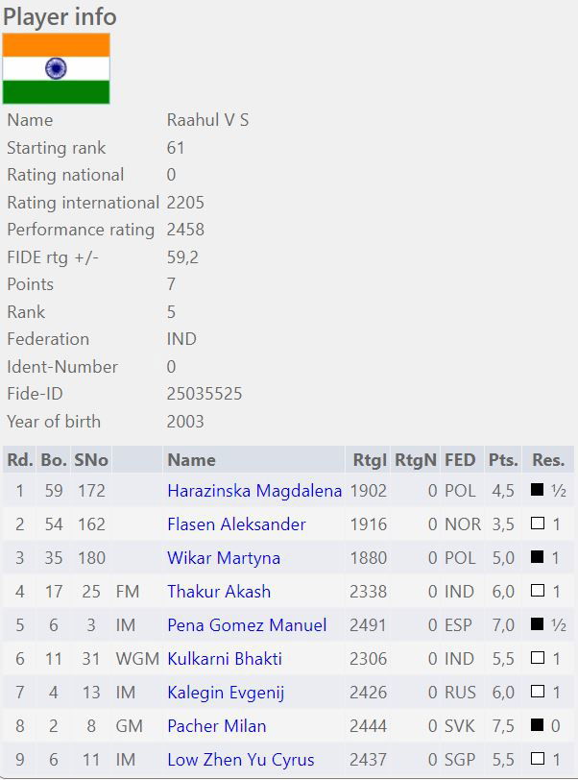
Task: Open Harazinska Magdalena player link
Action: coord(254,491)
